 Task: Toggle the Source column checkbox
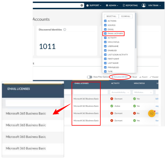[105, 25]
